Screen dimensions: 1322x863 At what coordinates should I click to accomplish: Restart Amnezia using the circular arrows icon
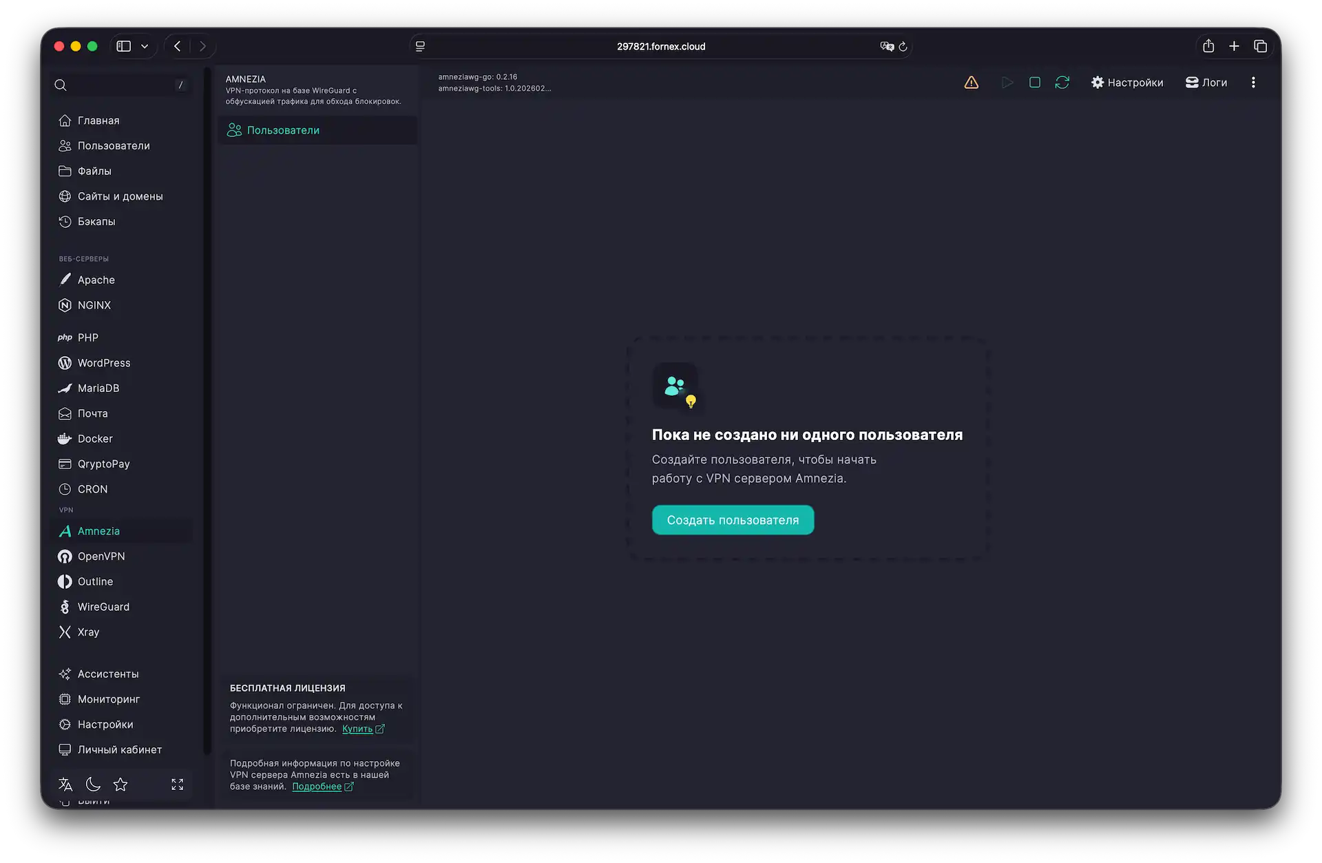pyautogui.click(x=1062, y=82)
